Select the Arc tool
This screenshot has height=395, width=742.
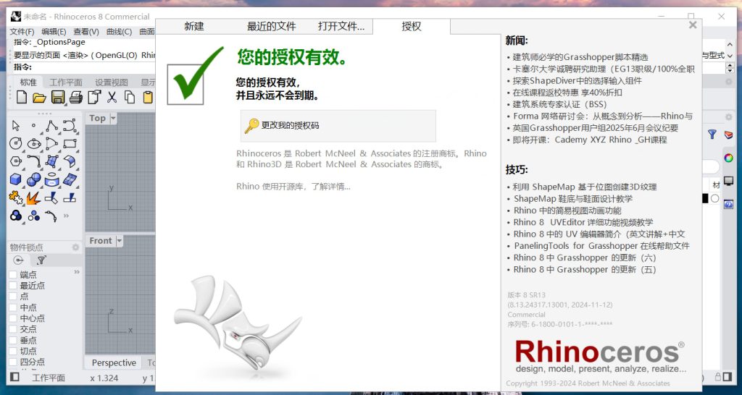click(x=51, y=144)
